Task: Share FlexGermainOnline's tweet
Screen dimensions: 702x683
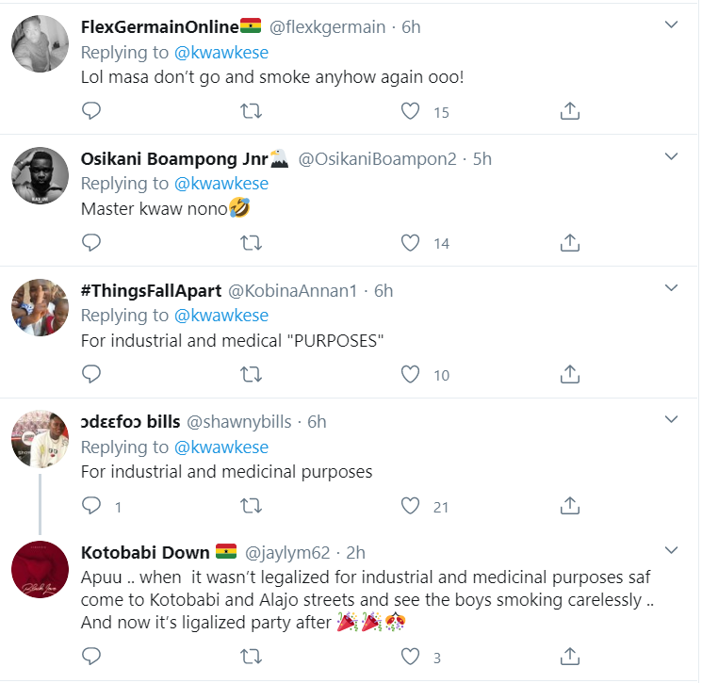Action: click(569, 111)
